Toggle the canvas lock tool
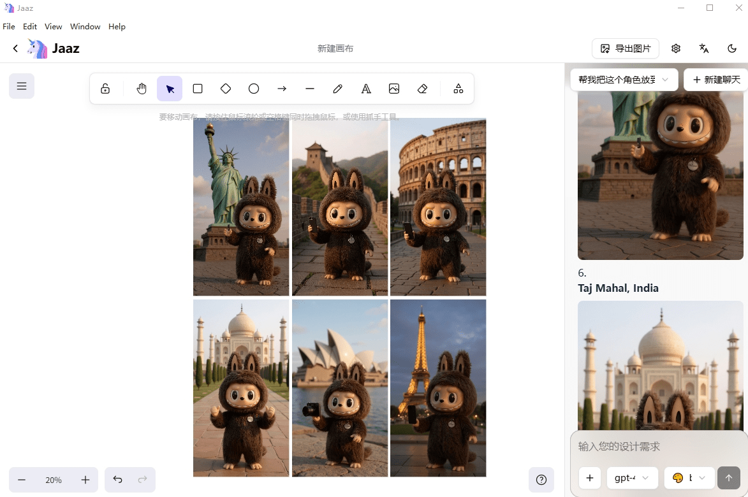 pos(105,89)
